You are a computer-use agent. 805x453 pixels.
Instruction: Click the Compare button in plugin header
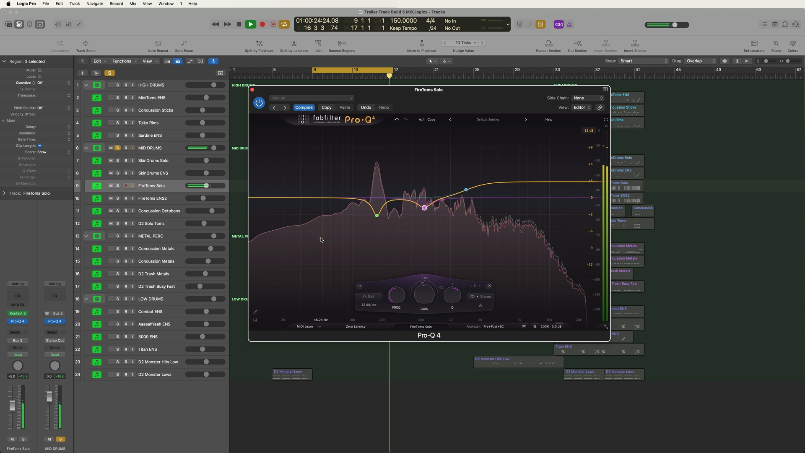(304, 108)
